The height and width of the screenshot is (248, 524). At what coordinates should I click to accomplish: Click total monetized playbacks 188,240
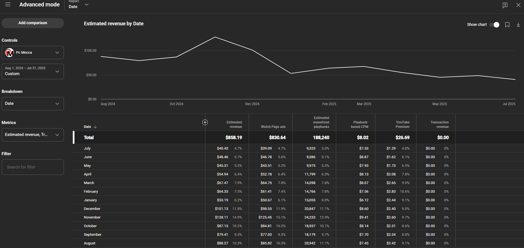321,138
